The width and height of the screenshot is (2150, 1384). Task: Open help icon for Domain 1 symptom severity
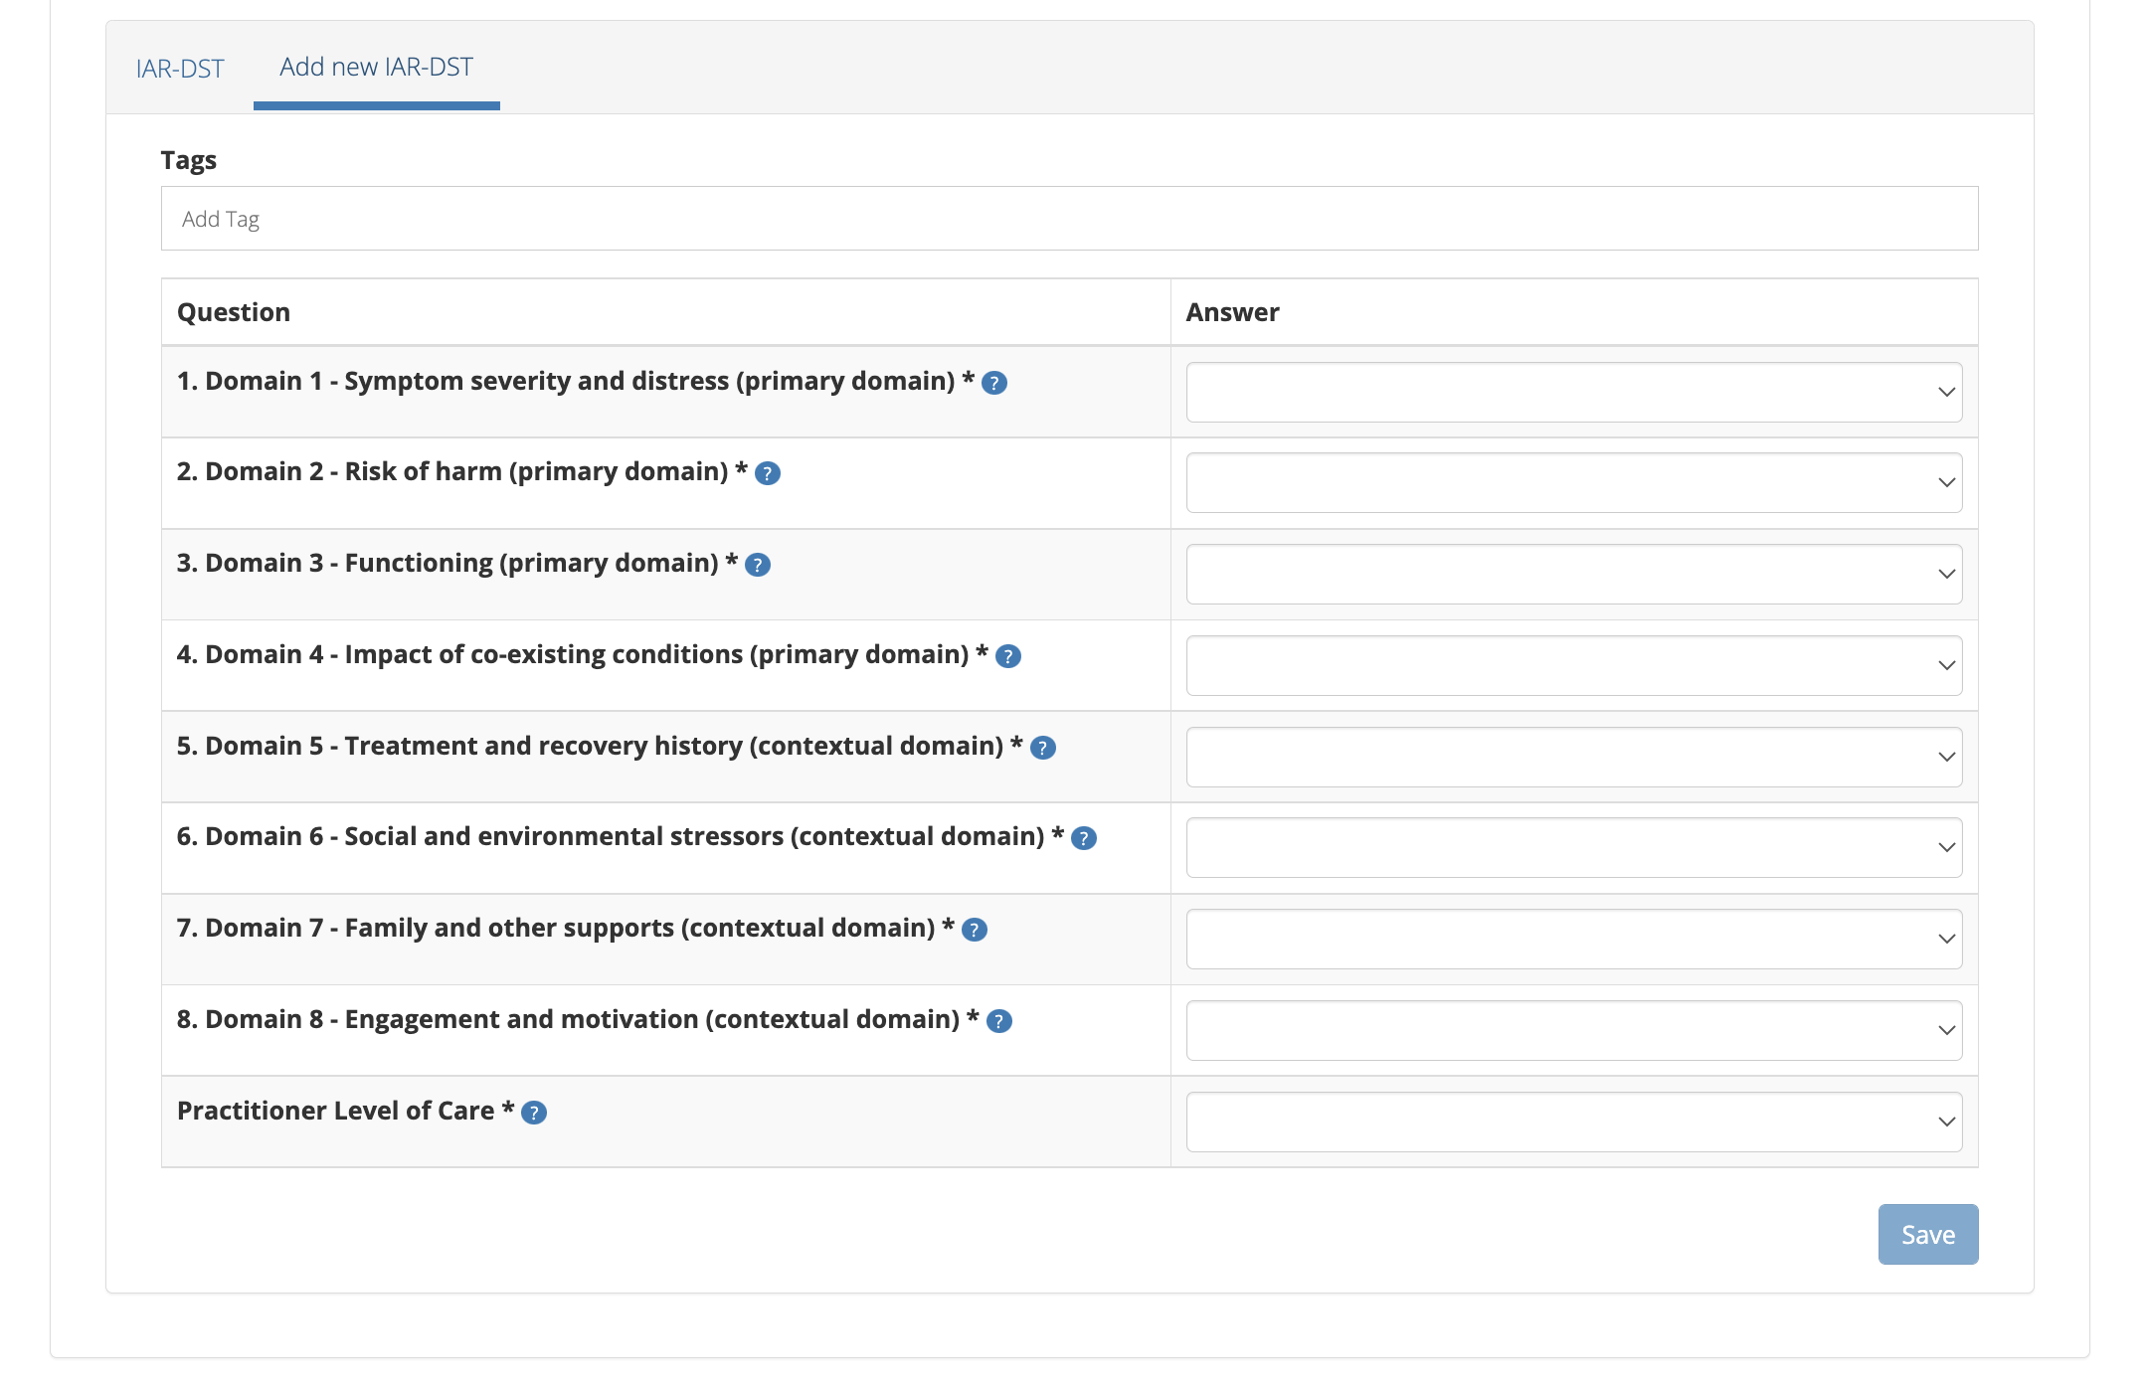tap(994, 383)
